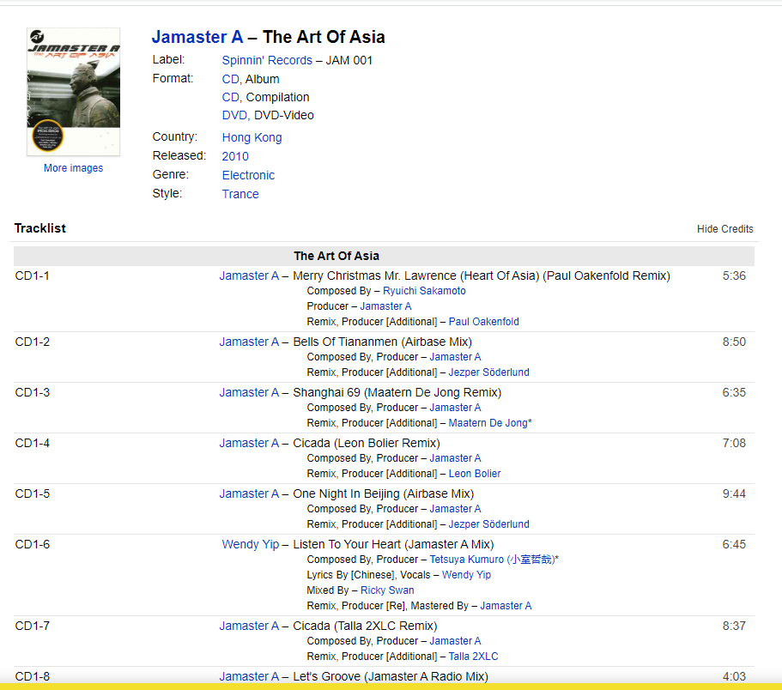Open the Trance style link
Image resolution: width=782 pixels, height=690 pixels.
(x=240, y=195)
